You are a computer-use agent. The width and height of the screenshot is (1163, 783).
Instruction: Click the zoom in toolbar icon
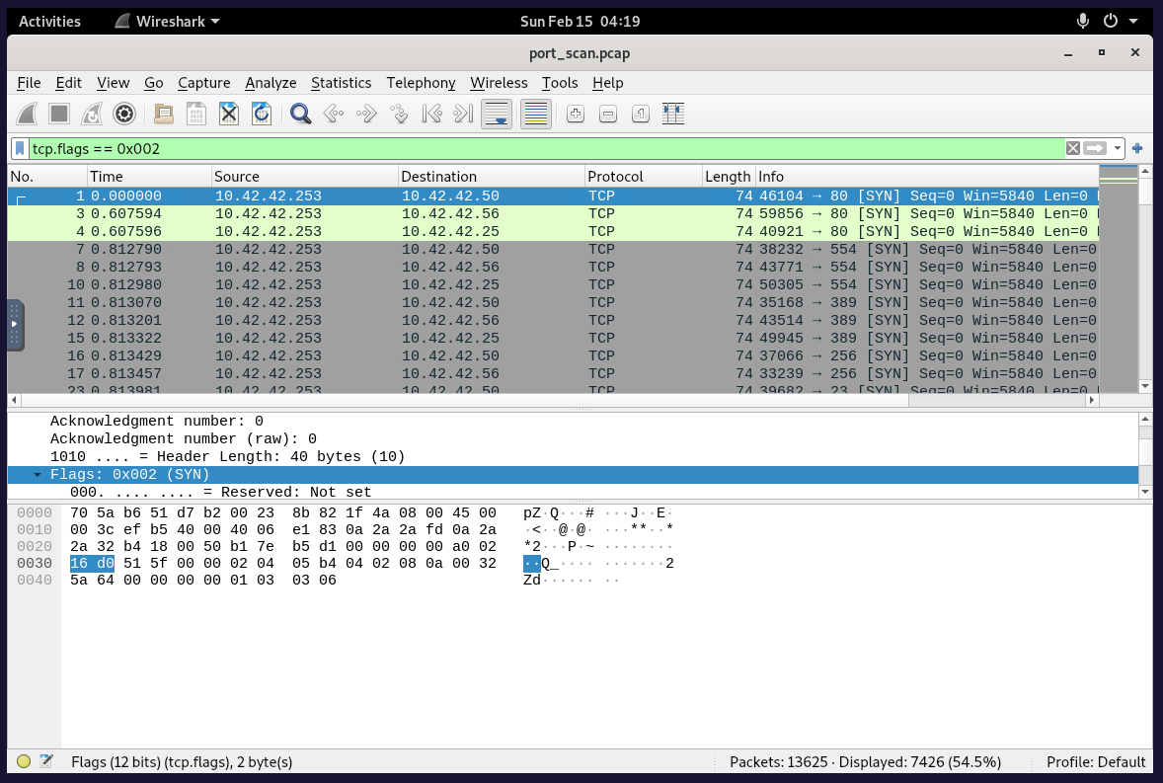pyautogui.click(x=576, y=114)
